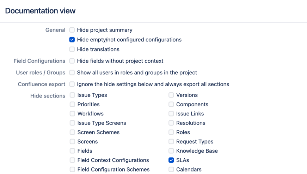The width and height of the screenshot is (307, 174).
Task: Enable hiding the Resolutions section
Action: click(171, 123)
